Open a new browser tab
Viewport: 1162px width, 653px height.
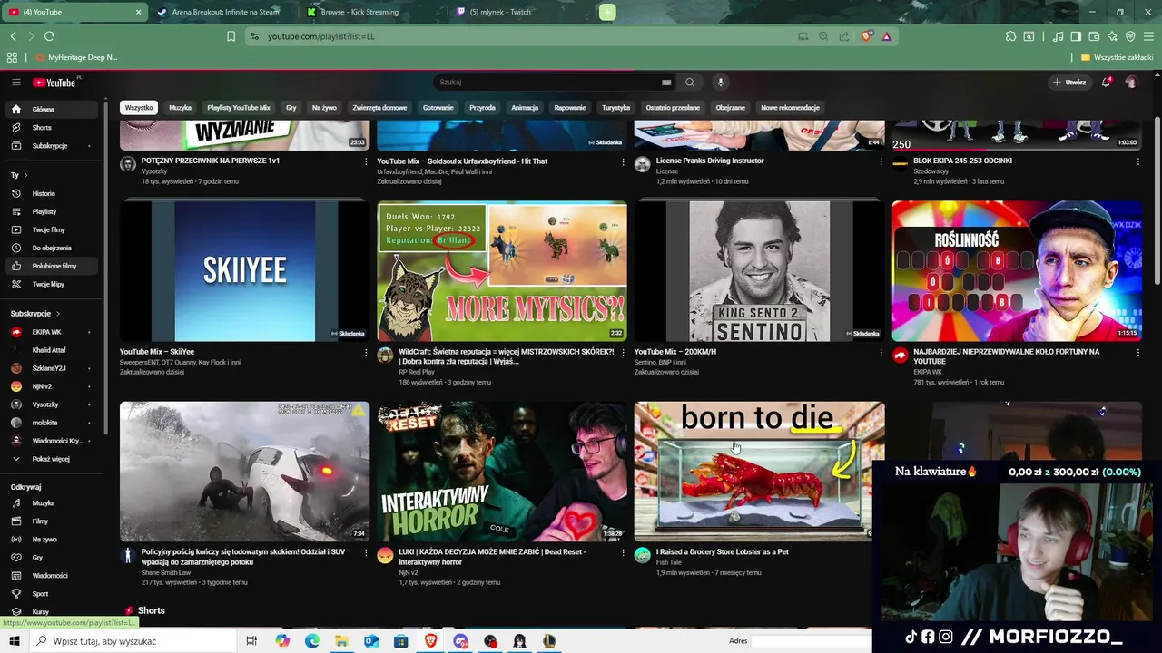coord(607,12)
